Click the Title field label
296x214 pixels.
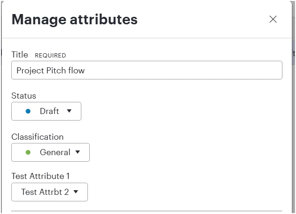point(20,55)
